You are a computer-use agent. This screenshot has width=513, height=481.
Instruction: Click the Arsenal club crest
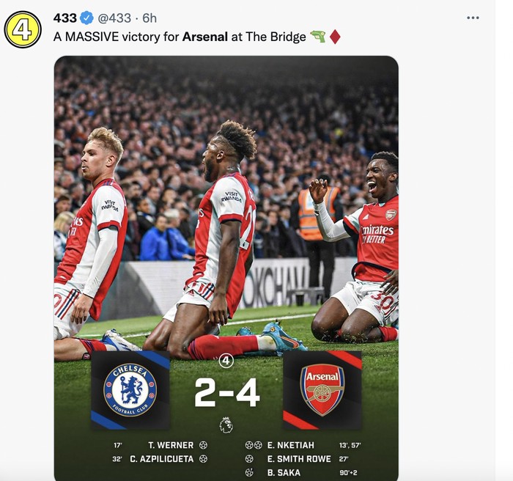[x=322, y=390]
